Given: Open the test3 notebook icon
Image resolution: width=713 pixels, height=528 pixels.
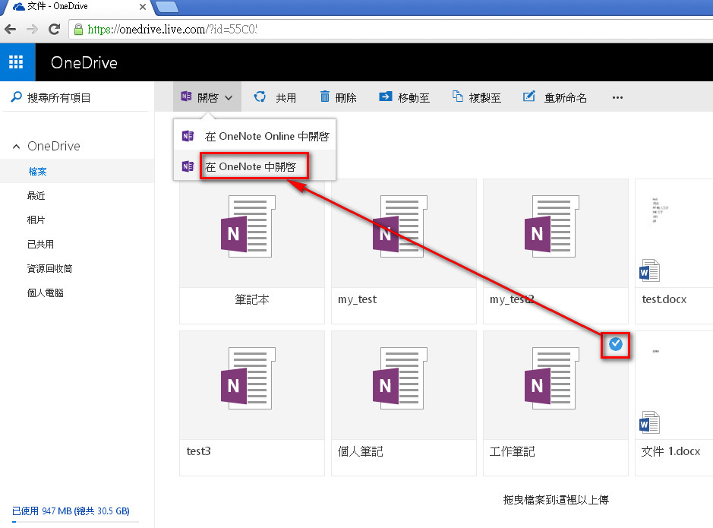Looking at the screenshot, I should coord(248,378).
